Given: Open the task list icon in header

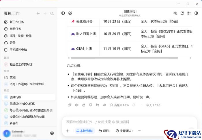Looking at the screenshot, I should click(189, 13).
